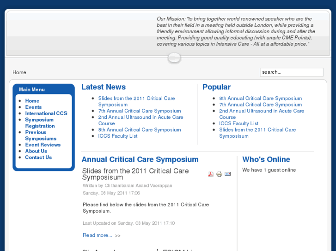This screenshot has height=251, width=336.
Task: Click the Latest News heading
Action: [104, 87]
